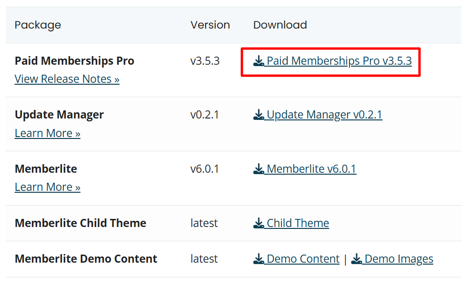The height and width of the screenshot is (286, 470).
Task: Click the Package column header
Action: (38, 25)
